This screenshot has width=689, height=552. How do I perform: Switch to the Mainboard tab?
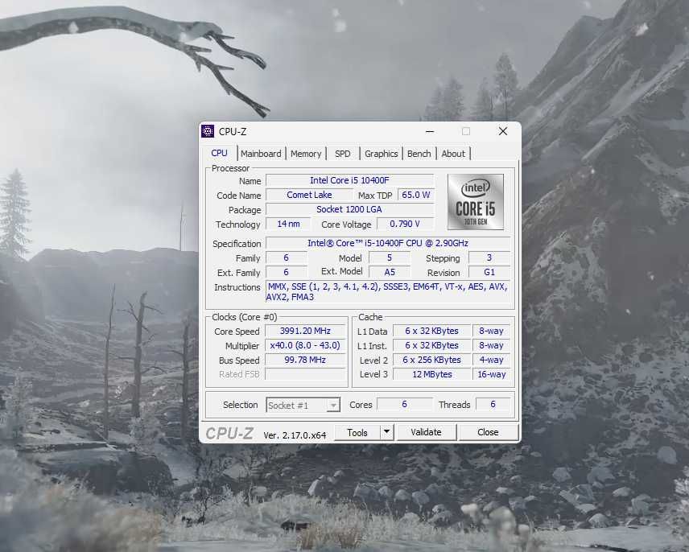pos(261,154)
